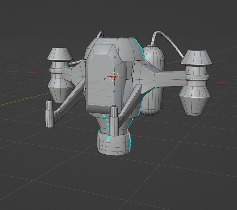Select the bottom ring-shaped thruster nozzle

114,143
